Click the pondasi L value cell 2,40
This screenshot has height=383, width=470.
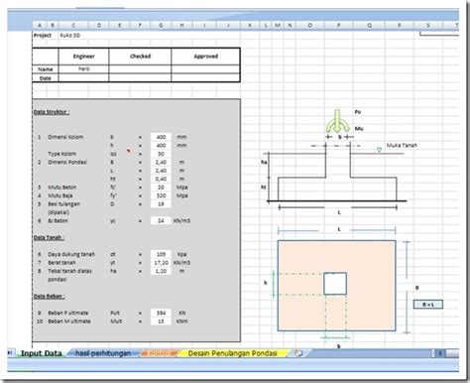pyautogui.click(x=161, y=171)
